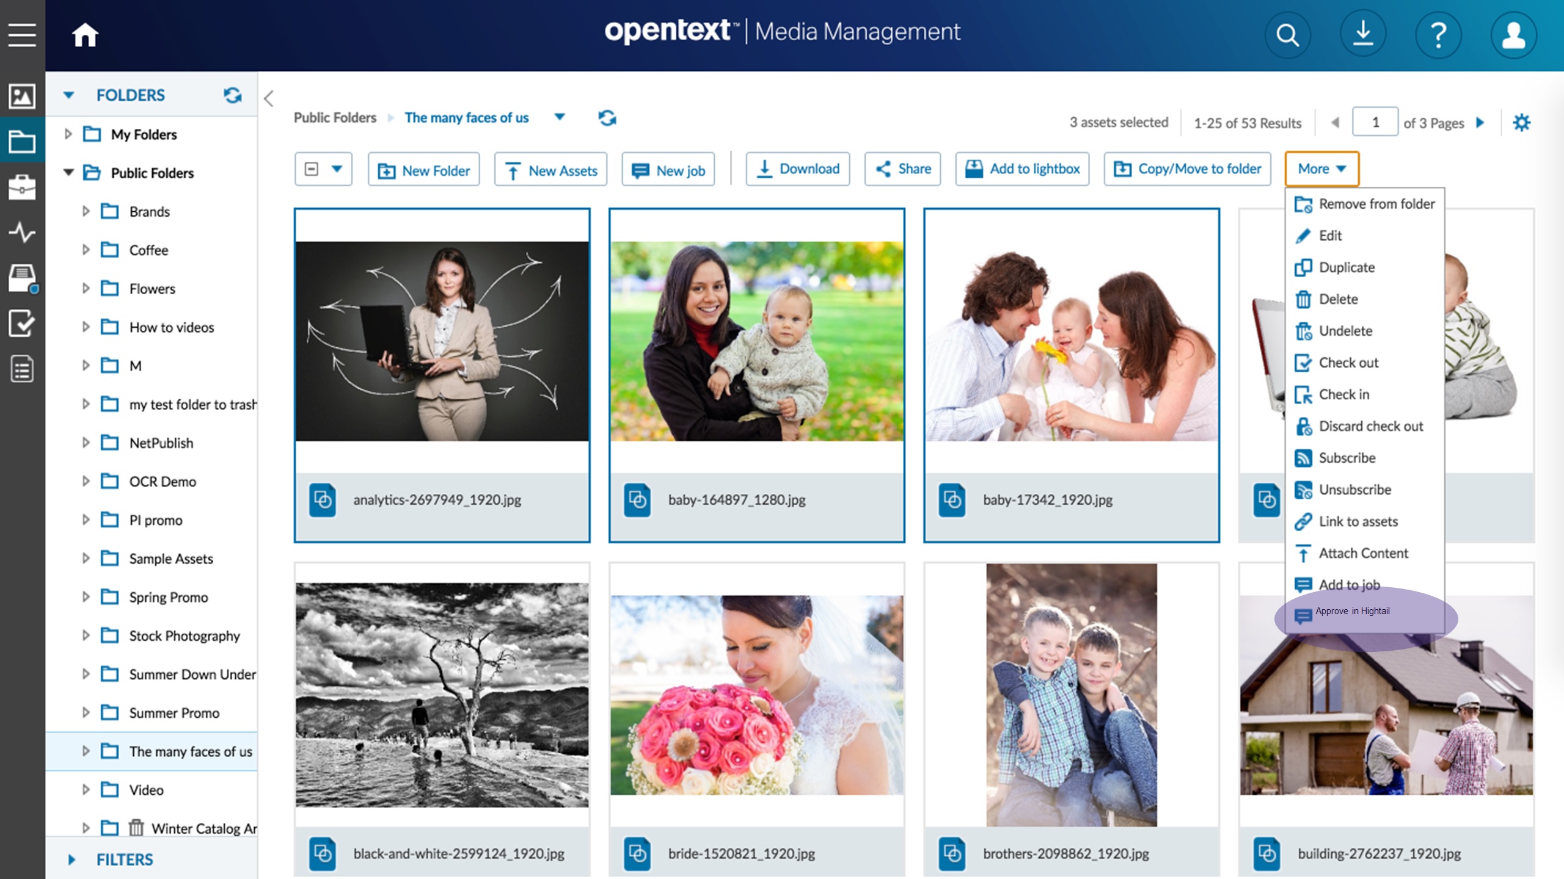The height and width of the screenshot is (879, 1564).
Task: Select the analytics woman with laptop thumbnail
Action: (x=442, y=341)
